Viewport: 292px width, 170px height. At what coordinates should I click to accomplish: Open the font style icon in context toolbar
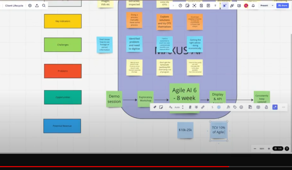coord(171,107)
